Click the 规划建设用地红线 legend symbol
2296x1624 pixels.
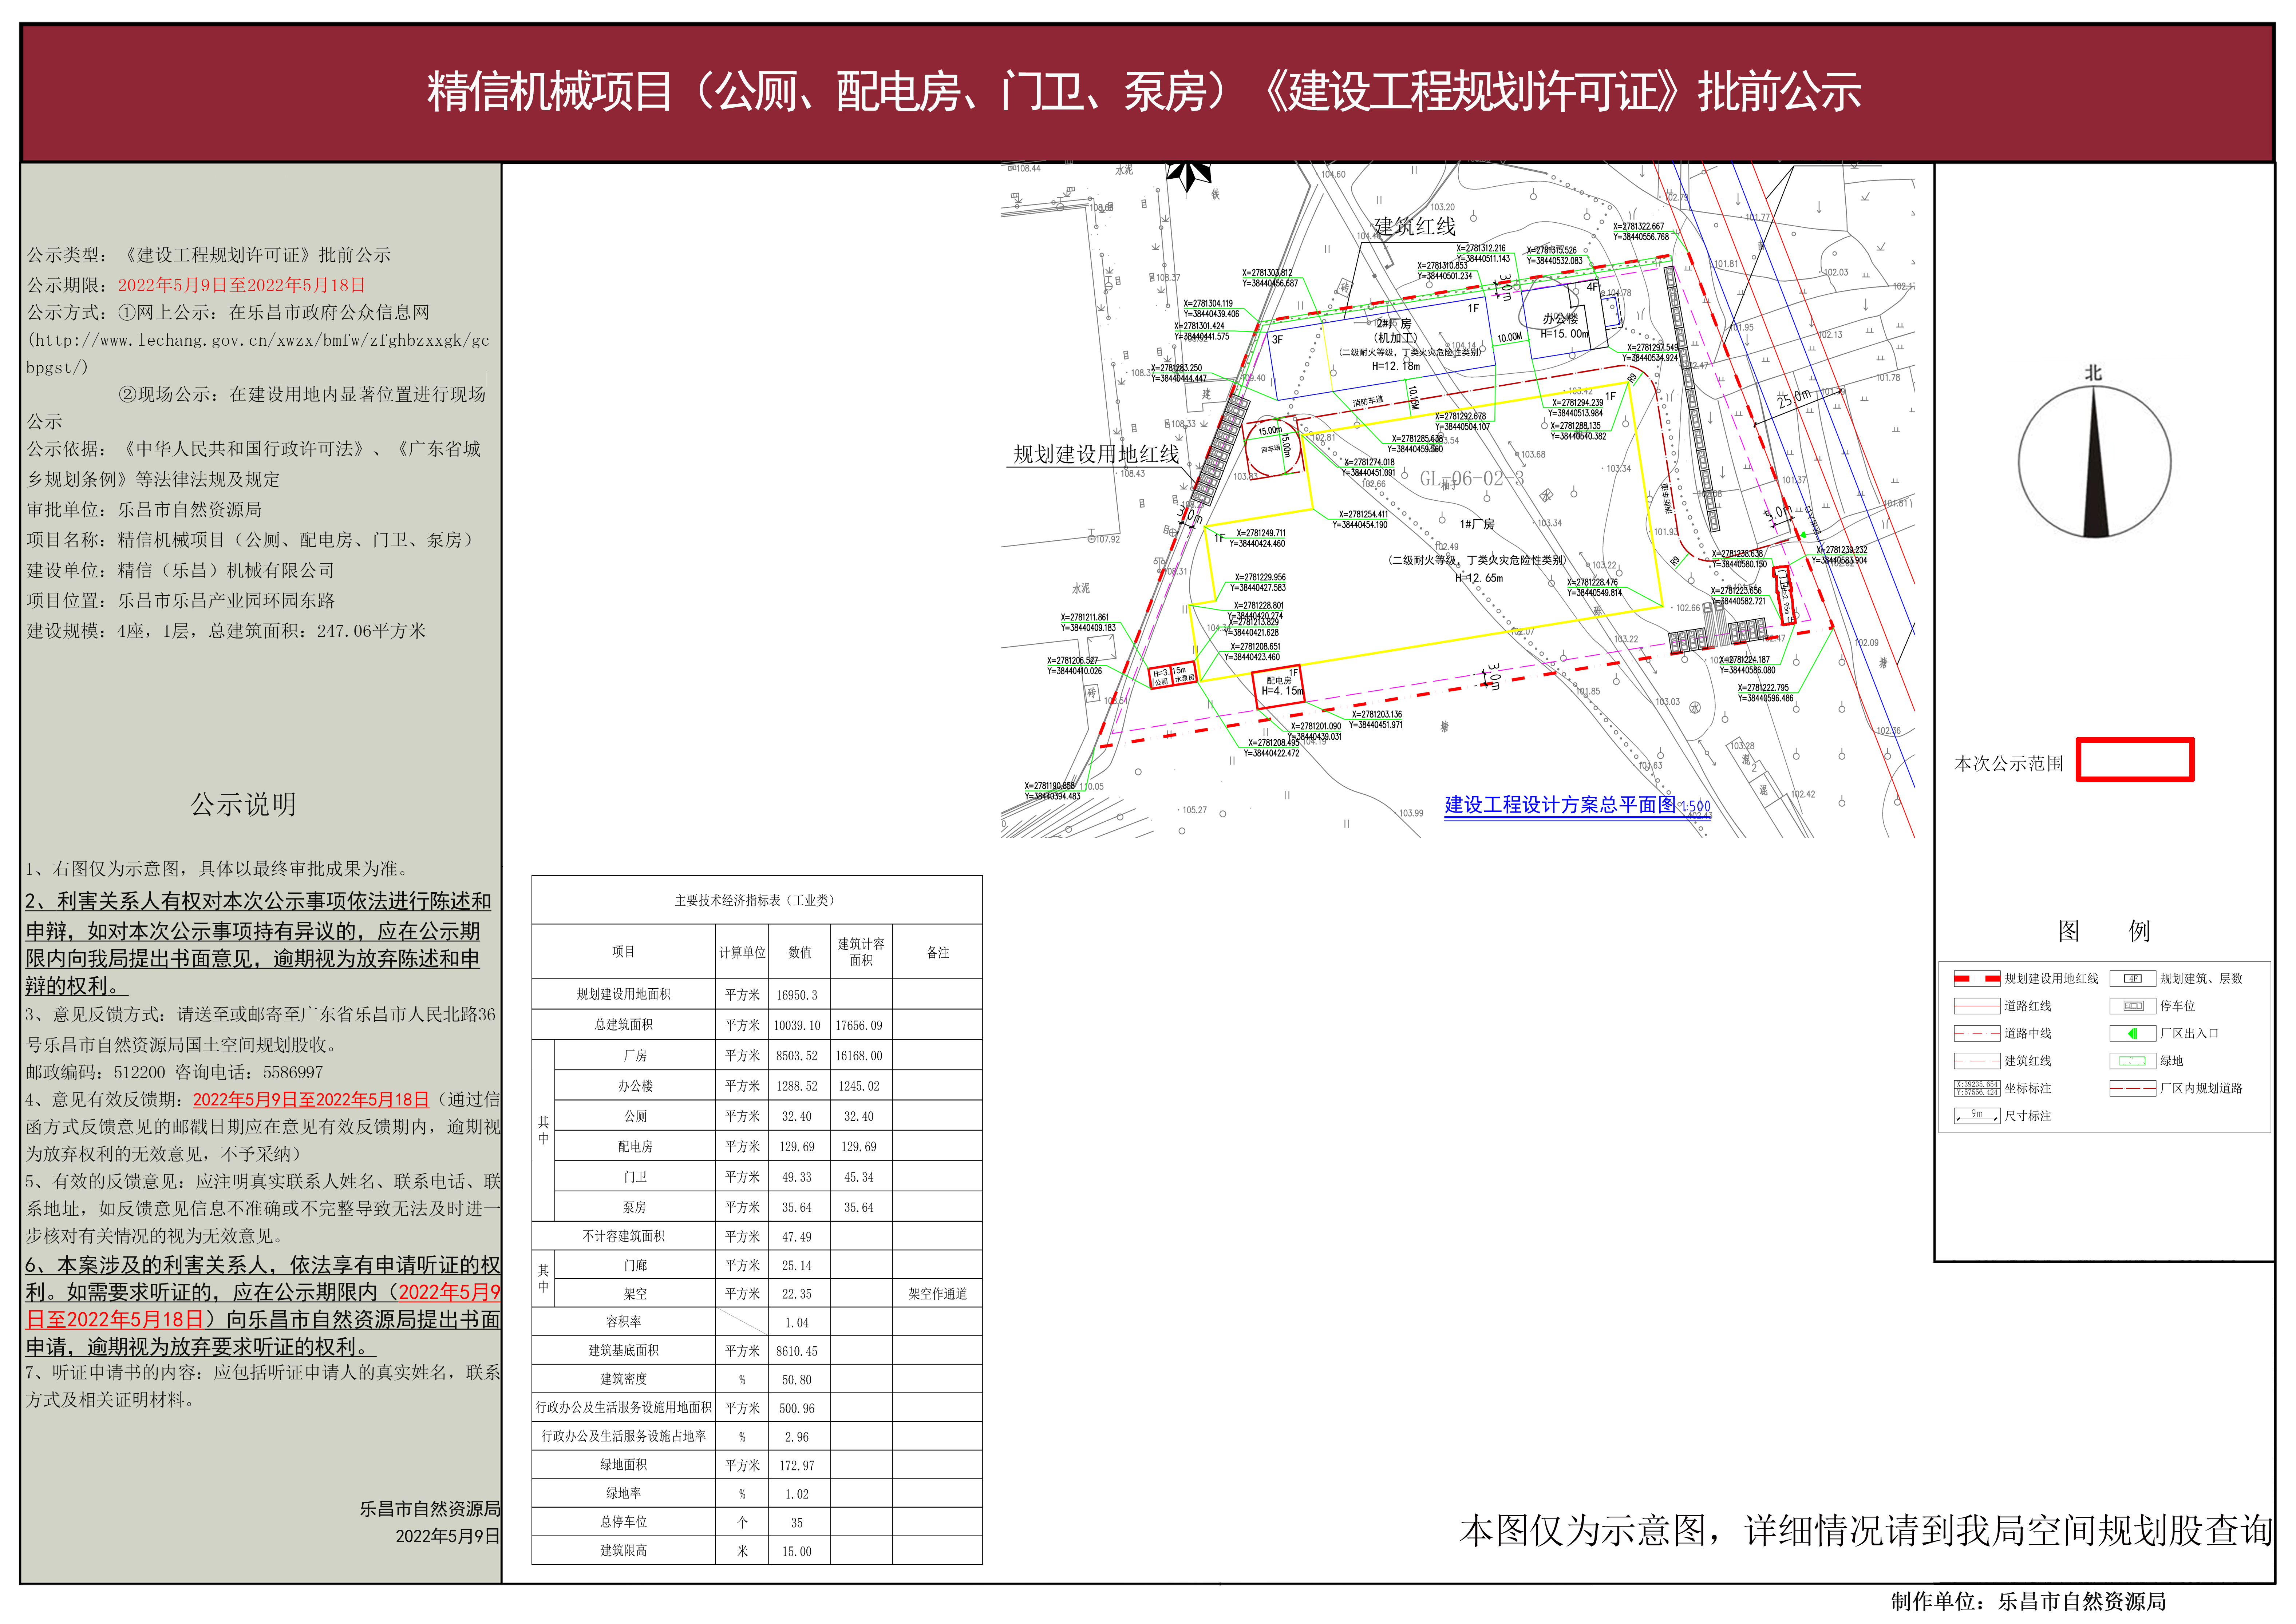[1977, 979]
